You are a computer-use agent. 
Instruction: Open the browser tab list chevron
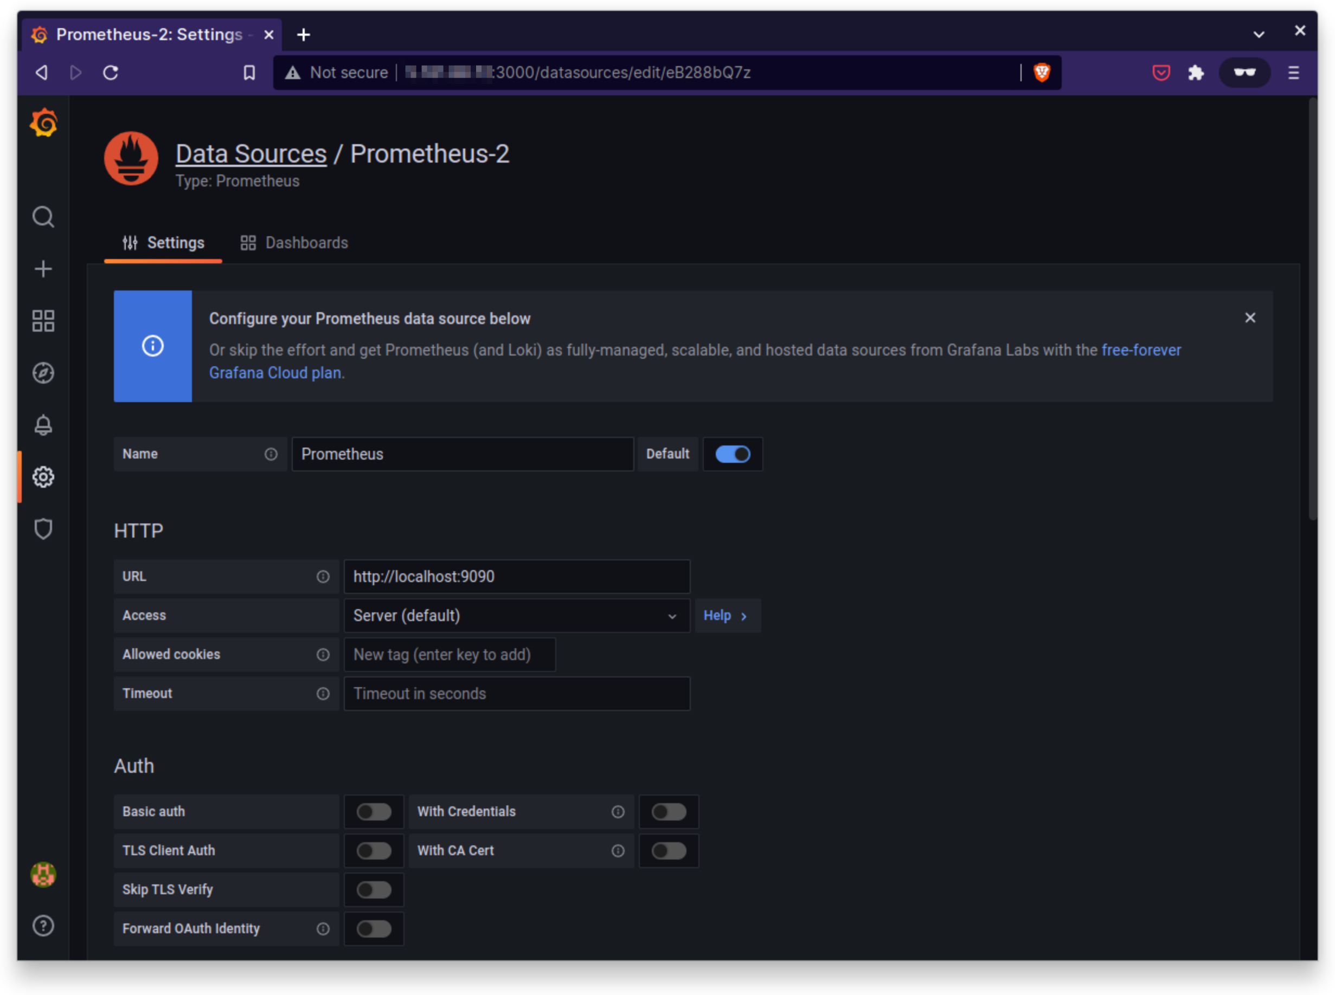pyautogui.click(x=1259, y=34)
